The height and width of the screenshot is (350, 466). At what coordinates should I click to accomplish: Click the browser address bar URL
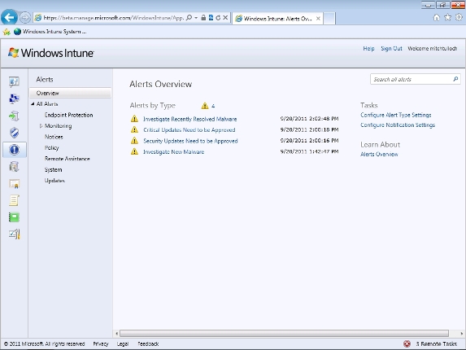(114, 18)
